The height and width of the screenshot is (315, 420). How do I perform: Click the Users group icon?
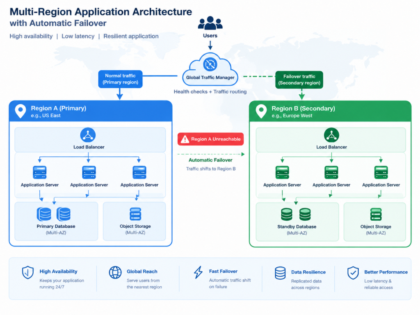pos(210,23)
